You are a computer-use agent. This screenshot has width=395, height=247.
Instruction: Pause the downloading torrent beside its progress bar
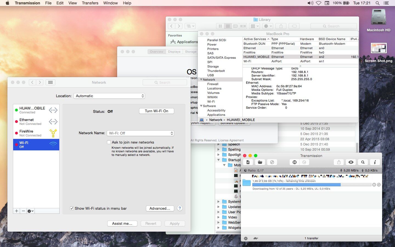(374, 185)
